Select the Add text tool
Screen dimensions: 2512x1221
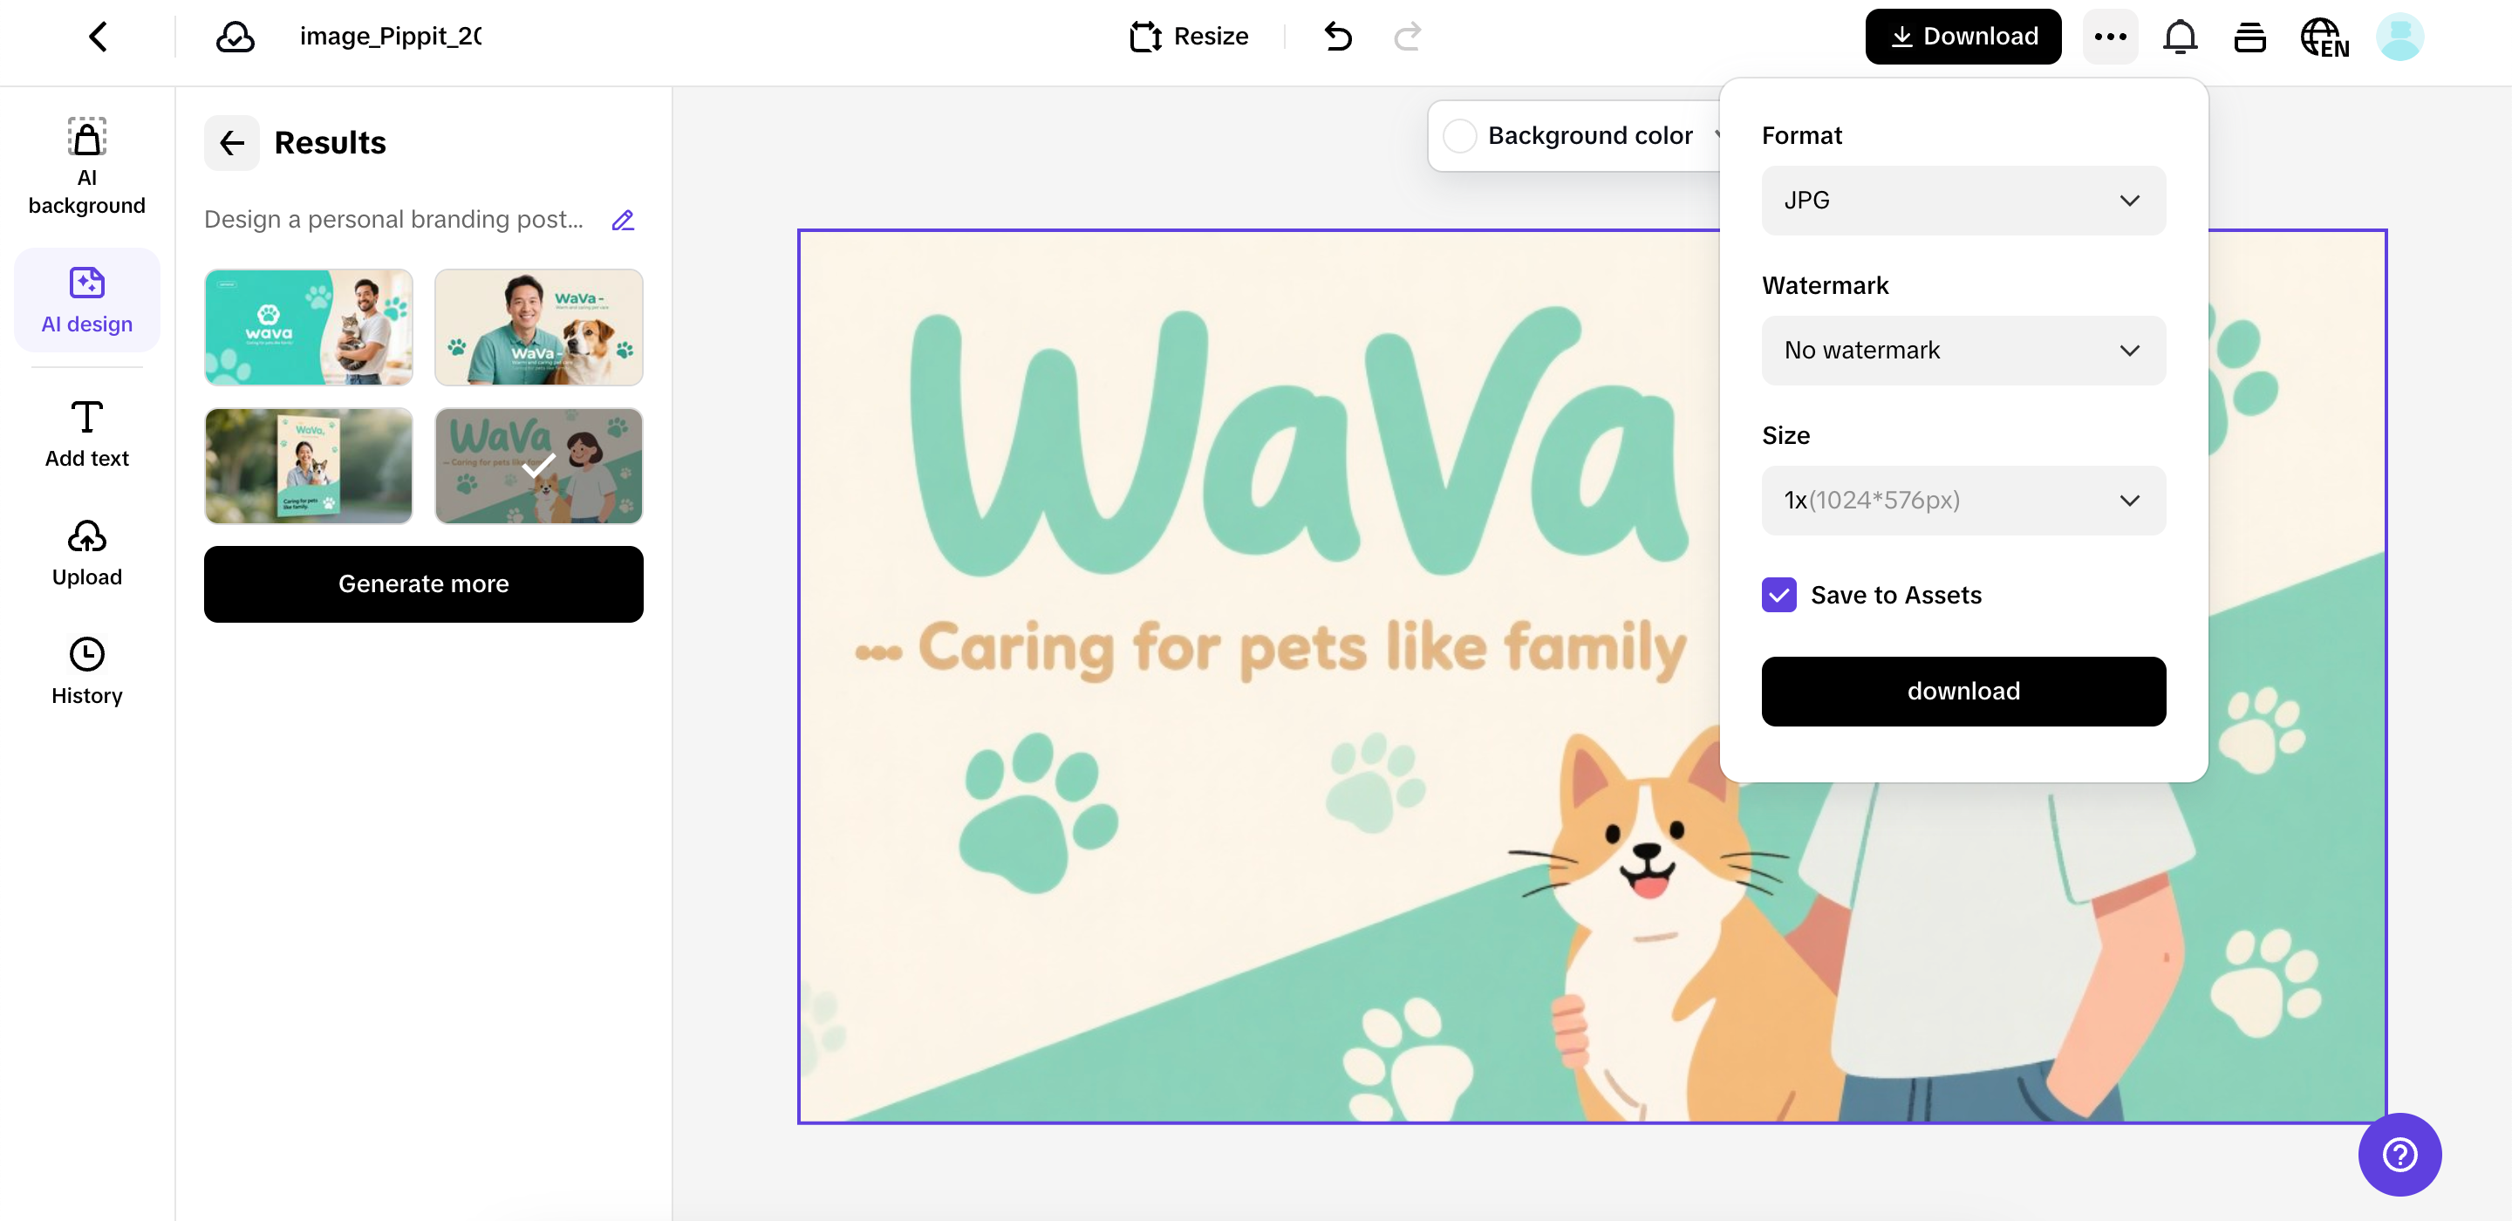tap(87, 434)
